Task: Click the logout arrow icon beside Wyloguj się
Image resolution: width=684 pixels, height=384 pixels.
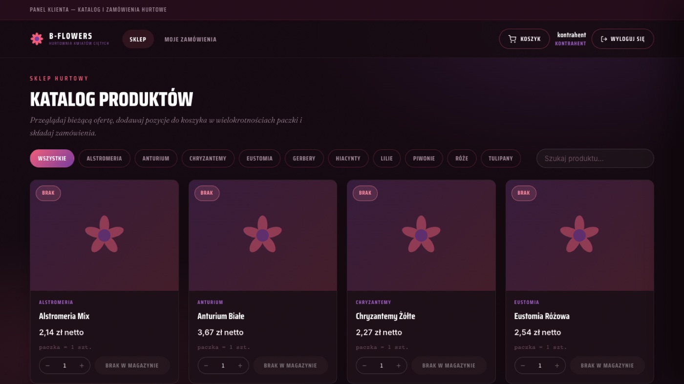Action: click(604, 39)
